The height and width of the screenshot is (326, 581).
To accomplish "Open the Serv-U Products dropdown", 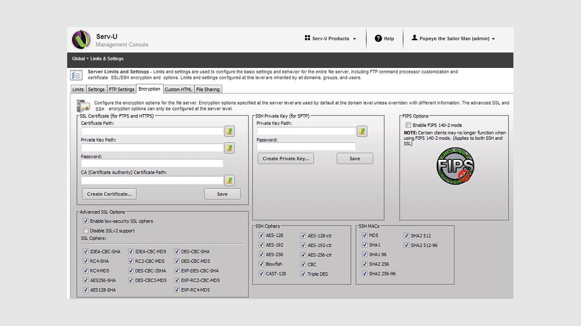I will tap(330, 38).
